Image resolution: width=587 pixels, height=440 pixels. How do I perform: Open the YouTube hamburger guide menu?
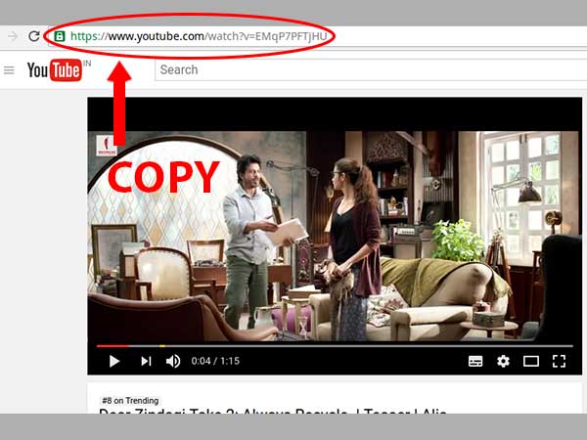(10, 70)
